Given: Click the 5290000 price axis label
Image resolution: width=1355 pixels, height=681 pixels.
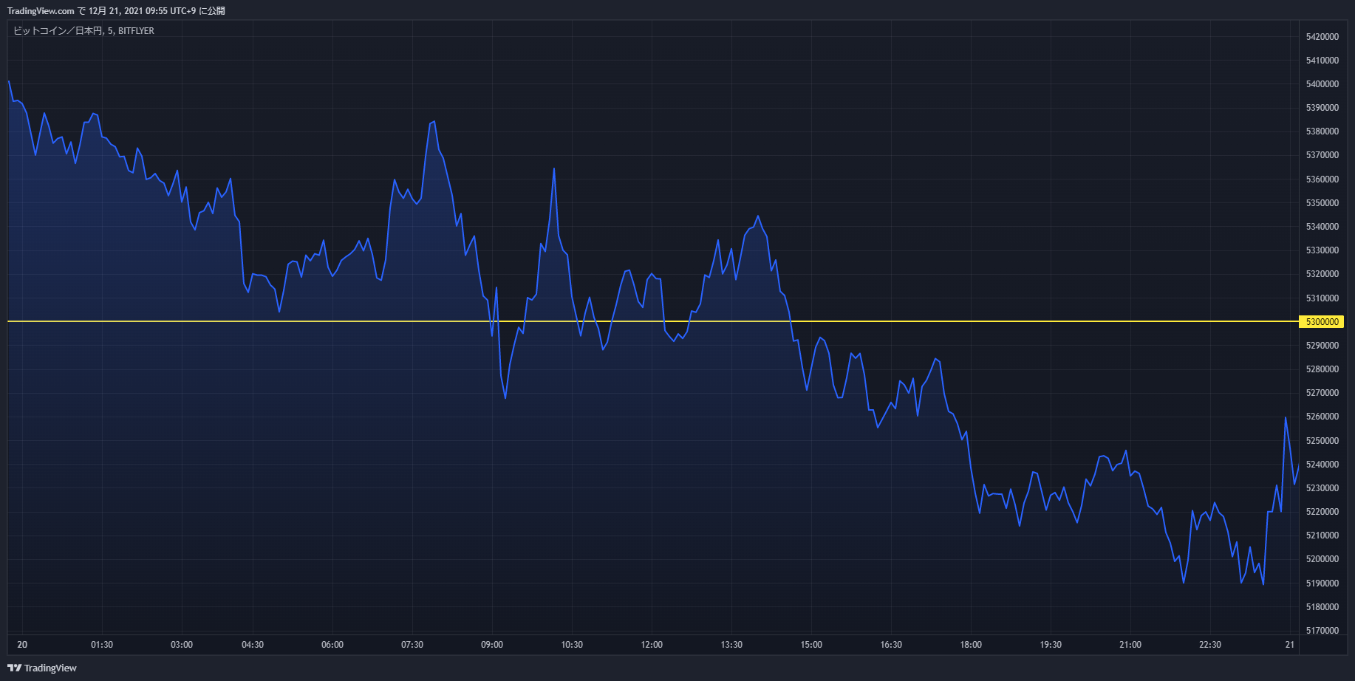Looking at the screenshot, I should tap(1322, 346).
